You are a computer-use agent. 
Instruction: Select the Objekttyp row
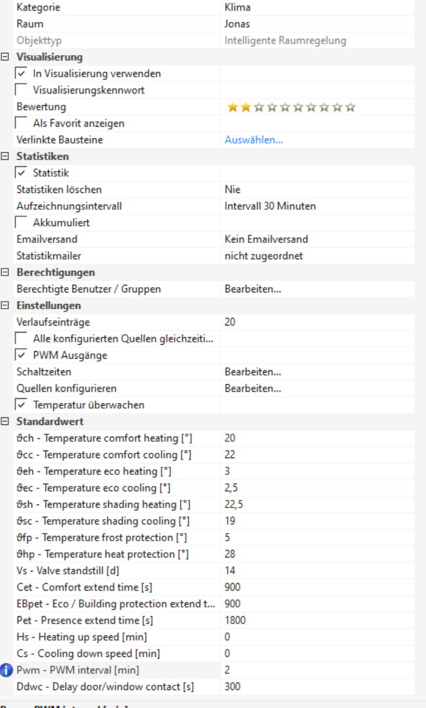tap(214, 41)
